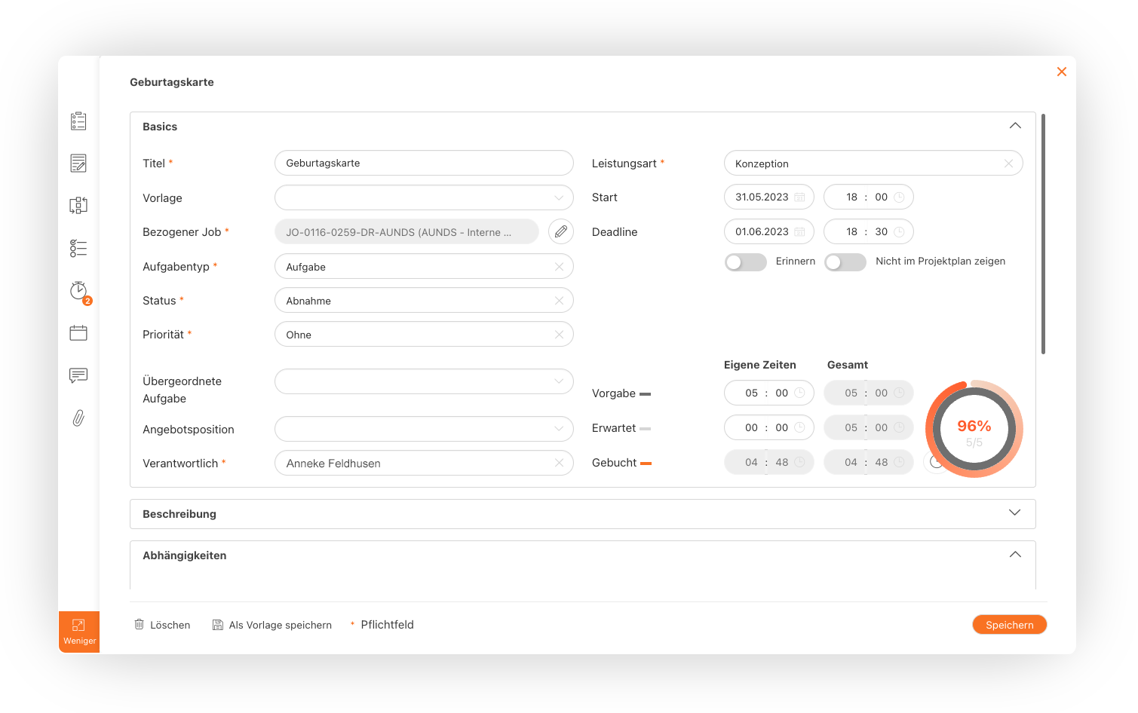
Task: Toggle the Erinnern switch
Action: pyautogui.click(x=745, y=262)
